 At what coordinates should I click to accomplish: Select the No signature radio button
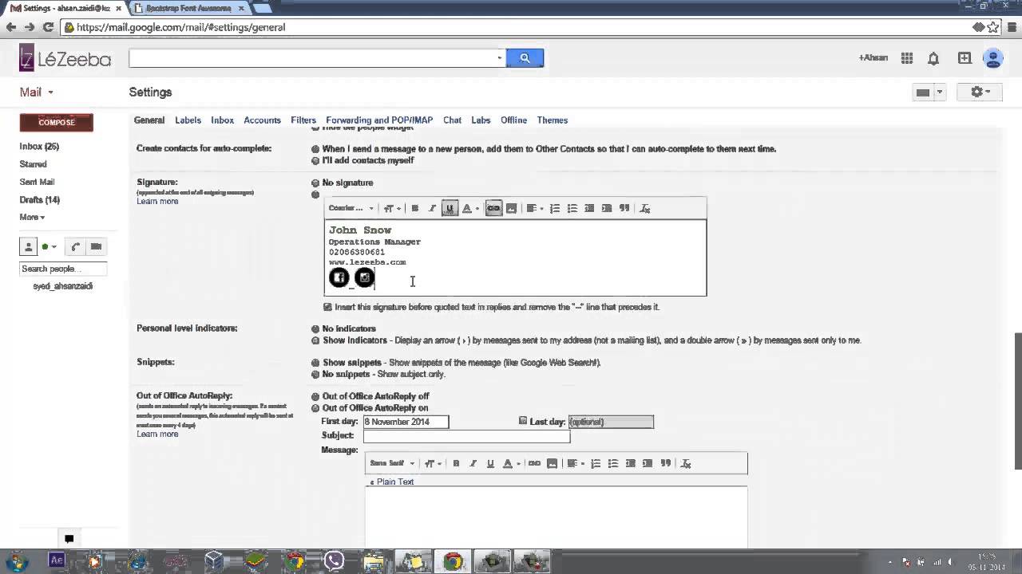(x=315, y=183)
